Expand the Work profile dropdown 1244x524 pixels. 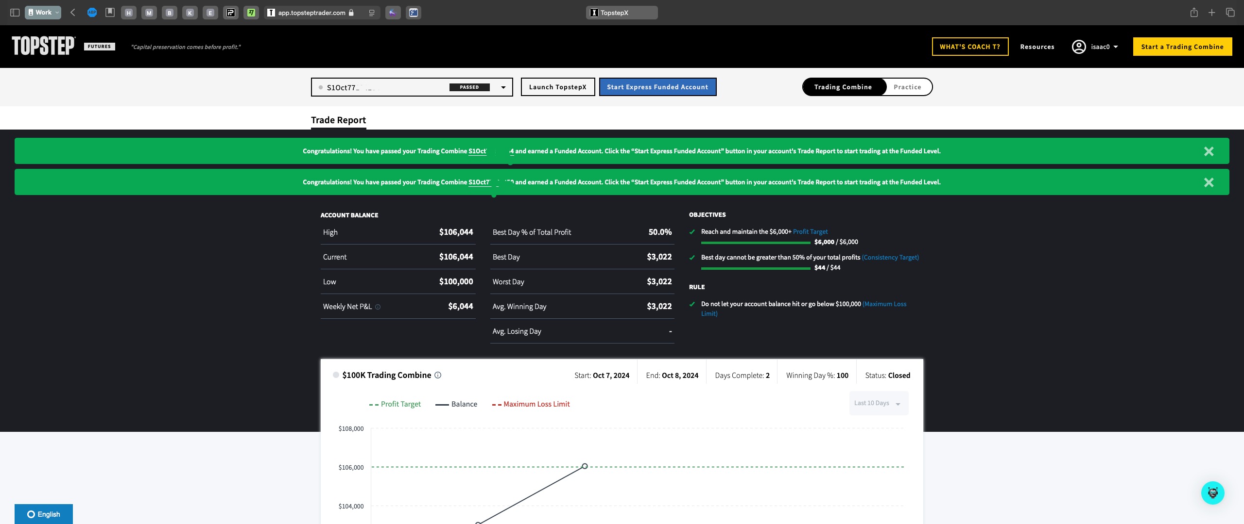click(x=43, y=13)
